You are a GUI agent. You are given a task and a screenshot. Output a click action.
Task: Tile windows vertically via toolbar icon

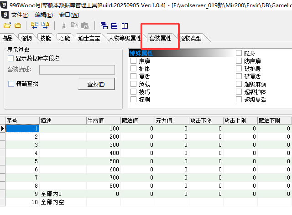pyautogui.click(x=125, y=25)
